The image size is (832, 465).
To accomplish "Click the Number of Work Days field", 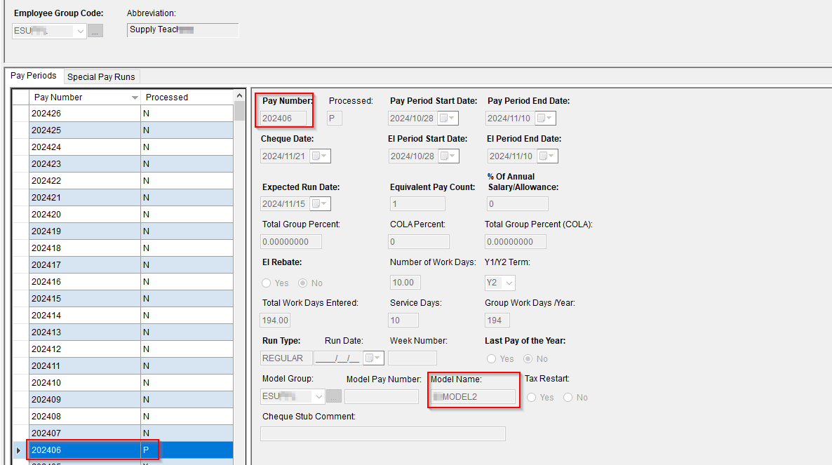I will pos(405,283).
